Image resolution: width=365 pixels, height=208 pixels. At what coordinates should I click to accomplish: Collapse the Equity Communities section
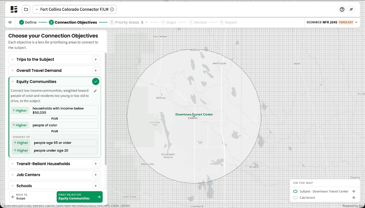12,82
